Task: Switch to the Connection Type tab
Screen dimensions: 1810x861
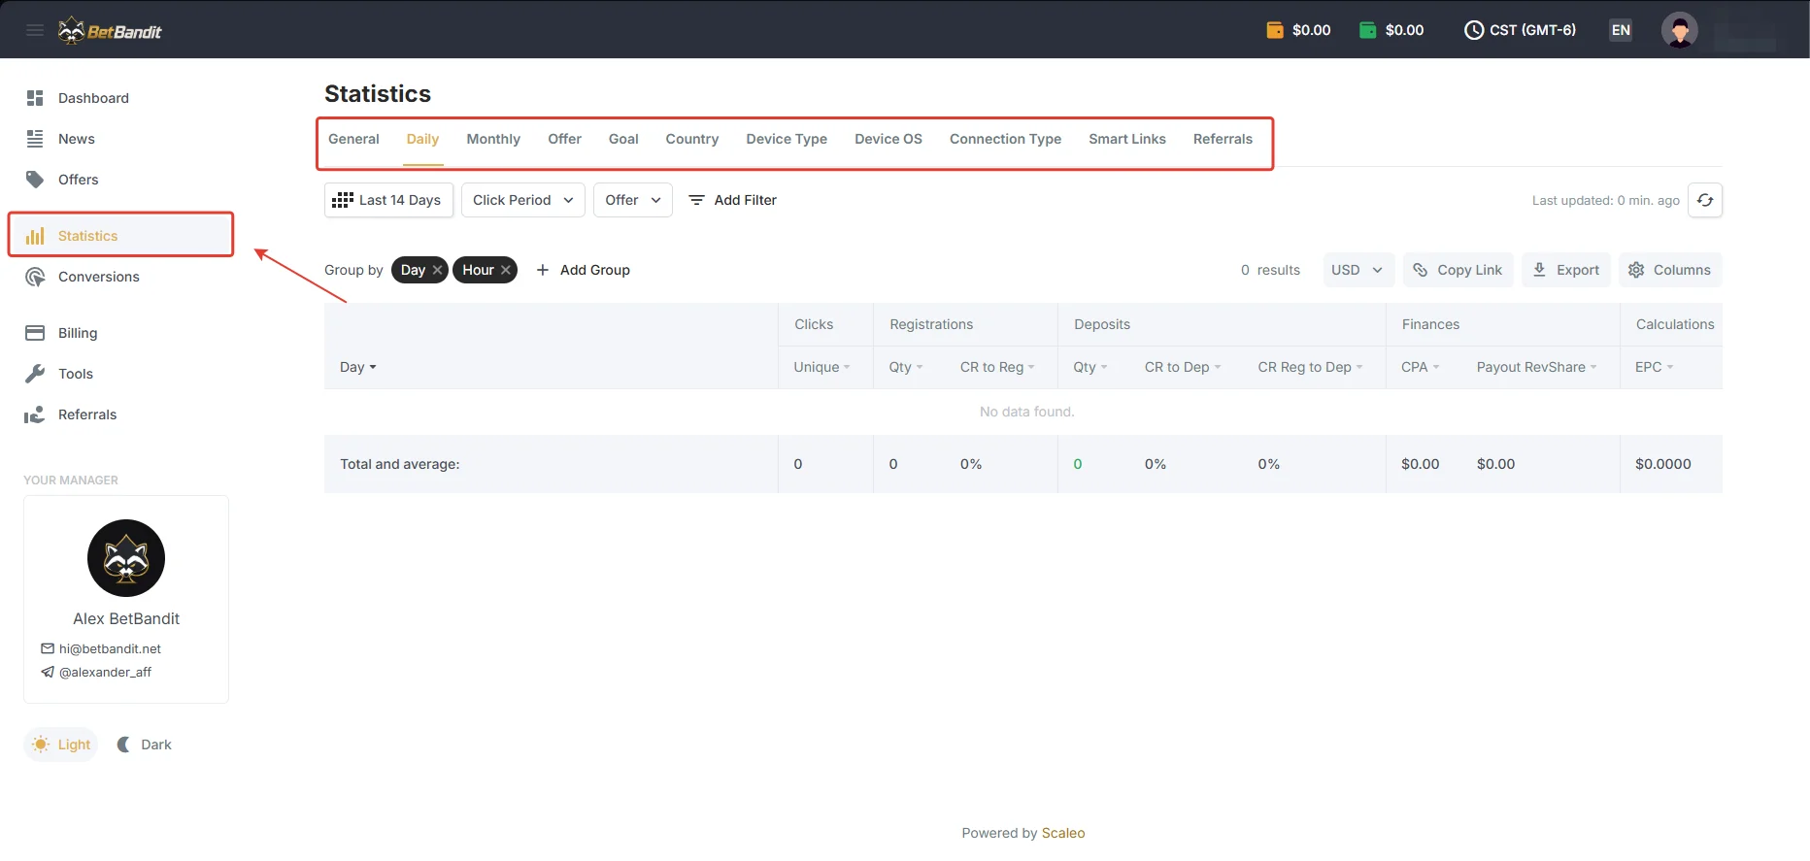Action: tap(1005, 139)
